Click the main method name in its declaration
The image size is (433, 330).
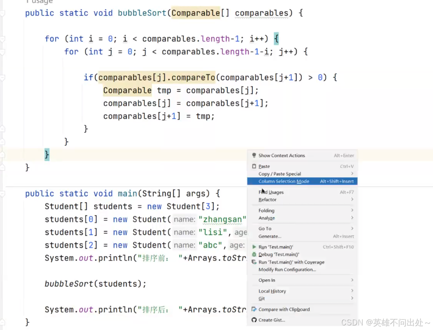click(x=127, y=194)
